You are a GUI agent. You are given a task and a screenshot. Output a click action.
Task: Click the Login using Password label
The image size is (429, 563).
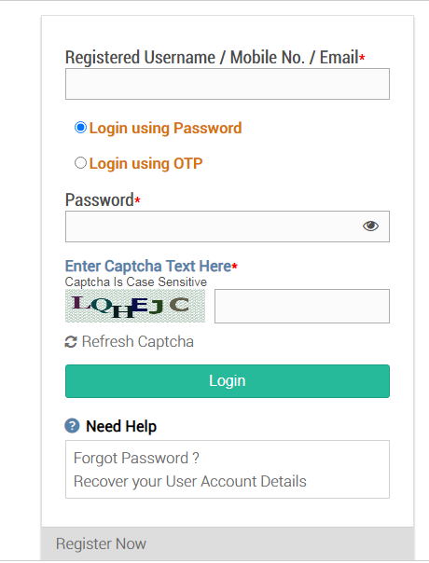(166, 129)
